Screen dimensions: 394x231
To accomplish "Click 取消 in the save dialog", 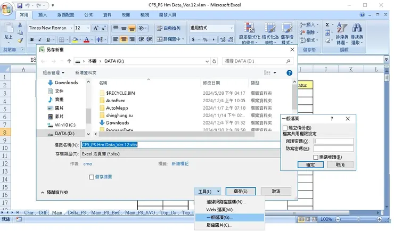I will (276, 191).
